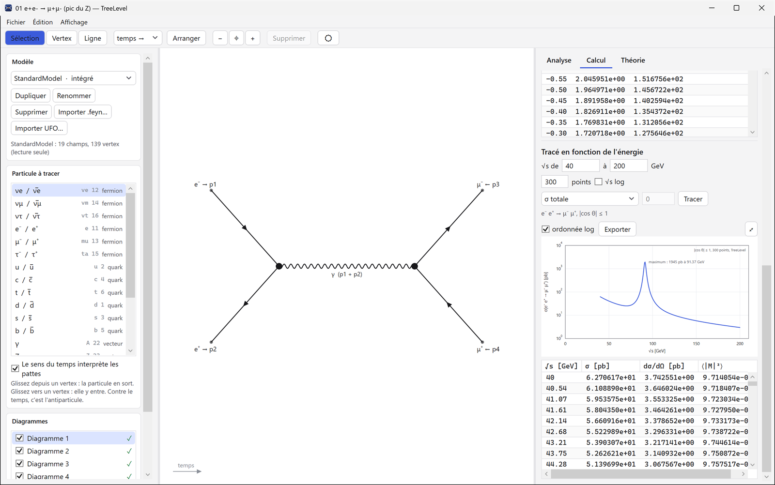The width and height of the screenshot is (775, 485).
Task: Click the right vertex dot of the diagram
Action: (x=415, y=266)
